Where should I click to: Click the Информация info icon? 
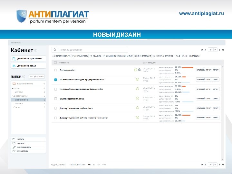135,56
